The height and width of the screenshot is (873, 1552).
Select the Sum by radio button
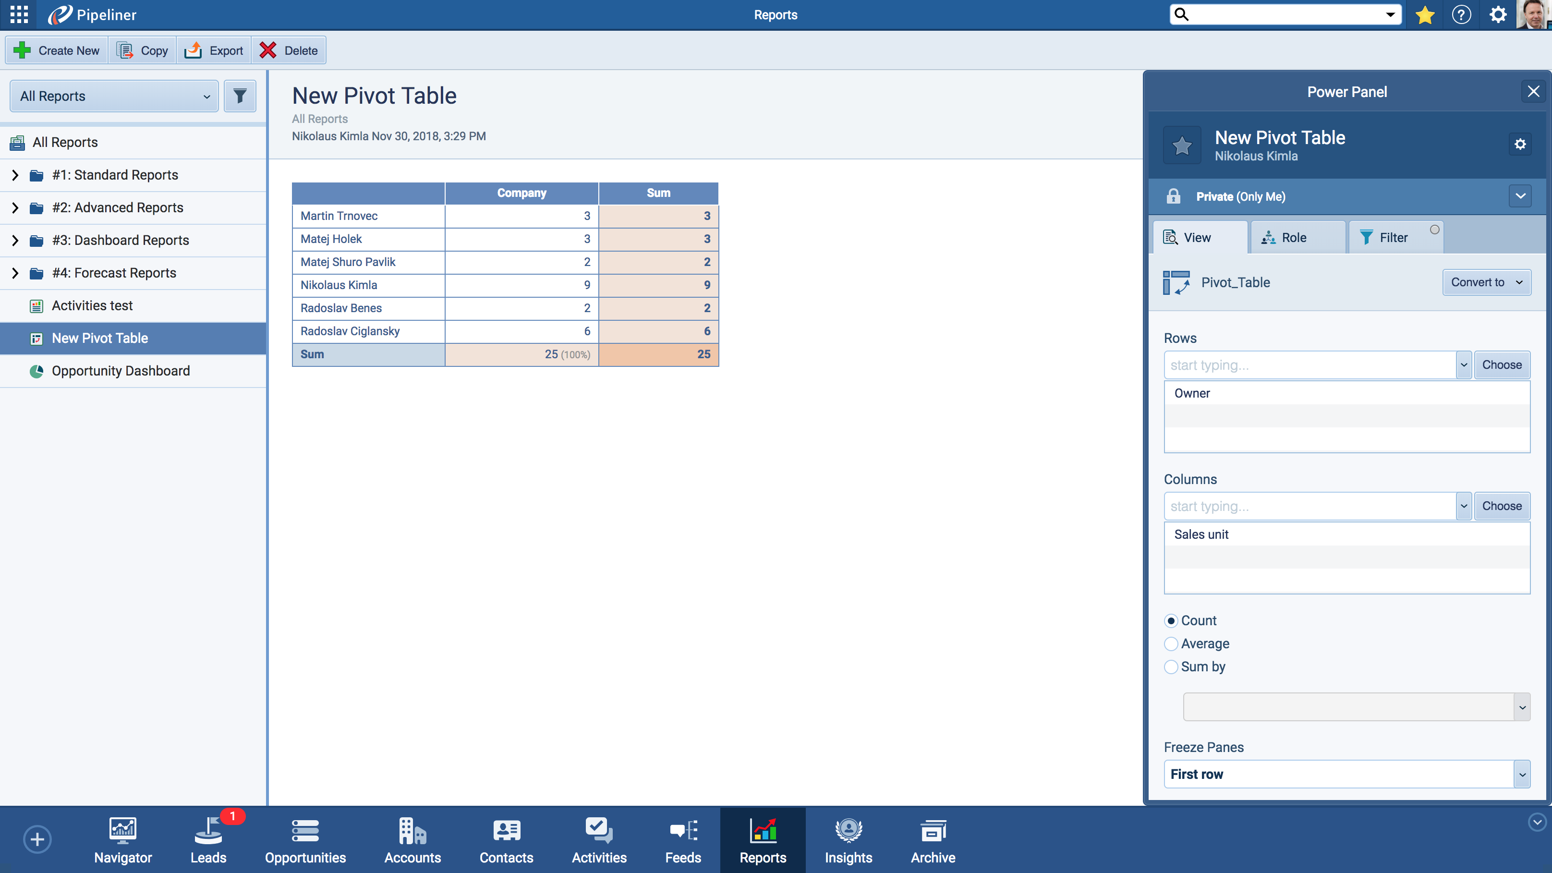point(1171,667)
